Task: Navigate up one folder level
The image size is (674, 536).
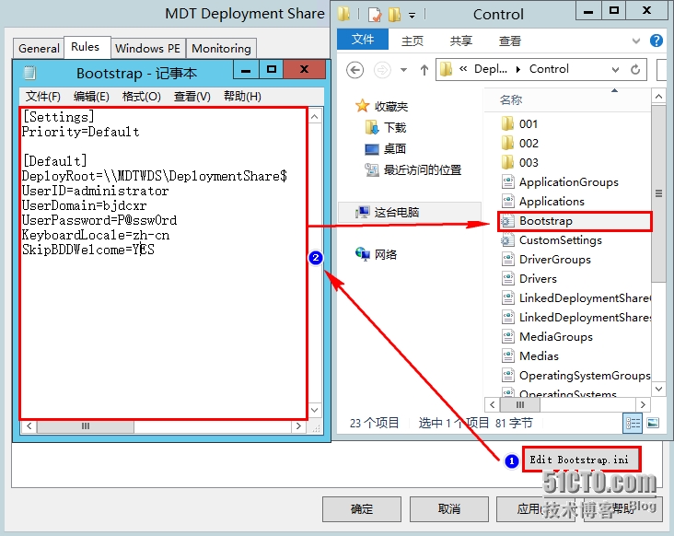Action: (x=424, y=70)
